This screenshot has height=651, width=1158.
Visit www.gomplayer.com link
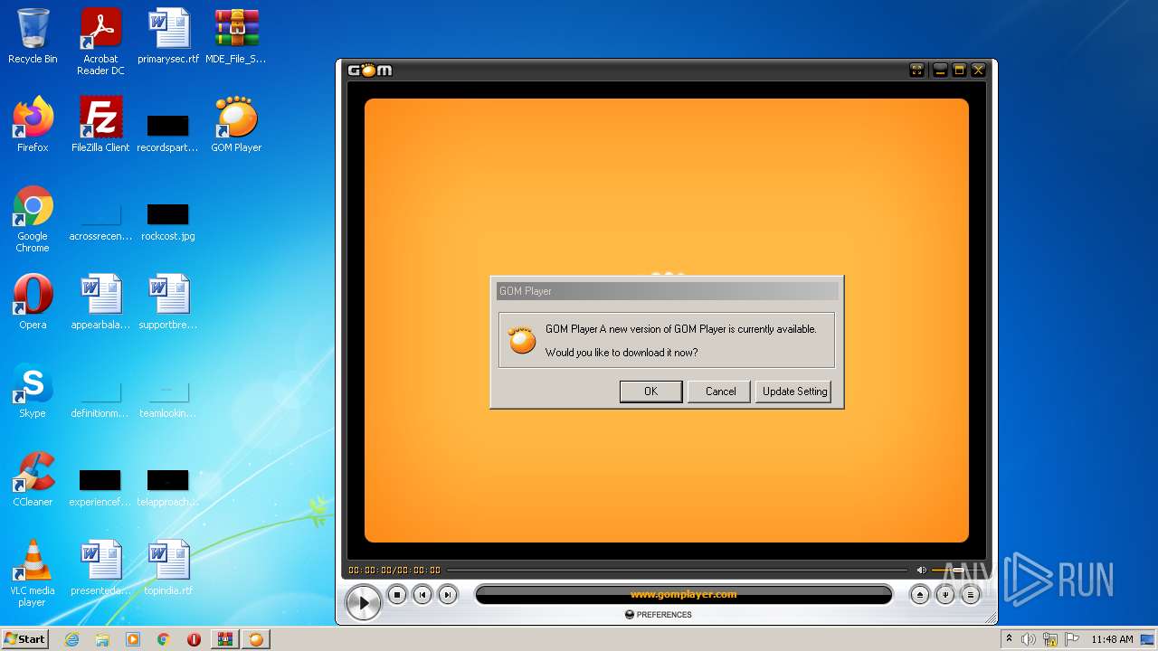[683, 595]
